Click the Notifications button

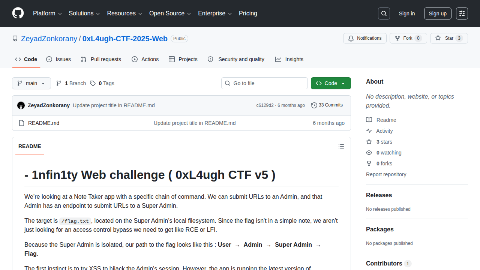(365, 38)
